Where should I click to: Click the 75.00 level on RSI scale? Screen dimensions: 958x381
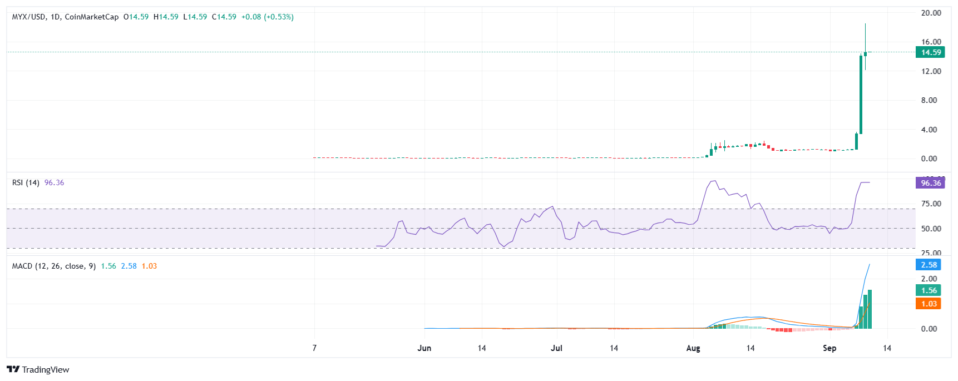tap(931, 204)
